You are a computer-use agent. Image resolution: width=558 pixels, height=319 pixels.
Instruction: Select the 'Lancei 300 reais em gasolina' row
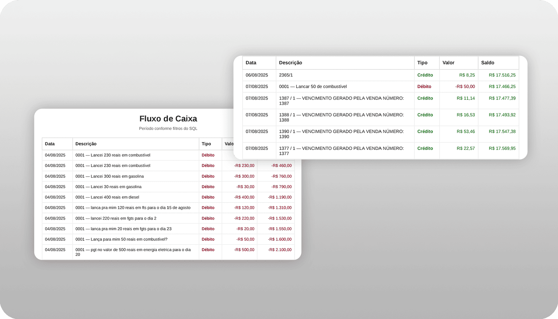pyautogui.click(x=110, y=176)
